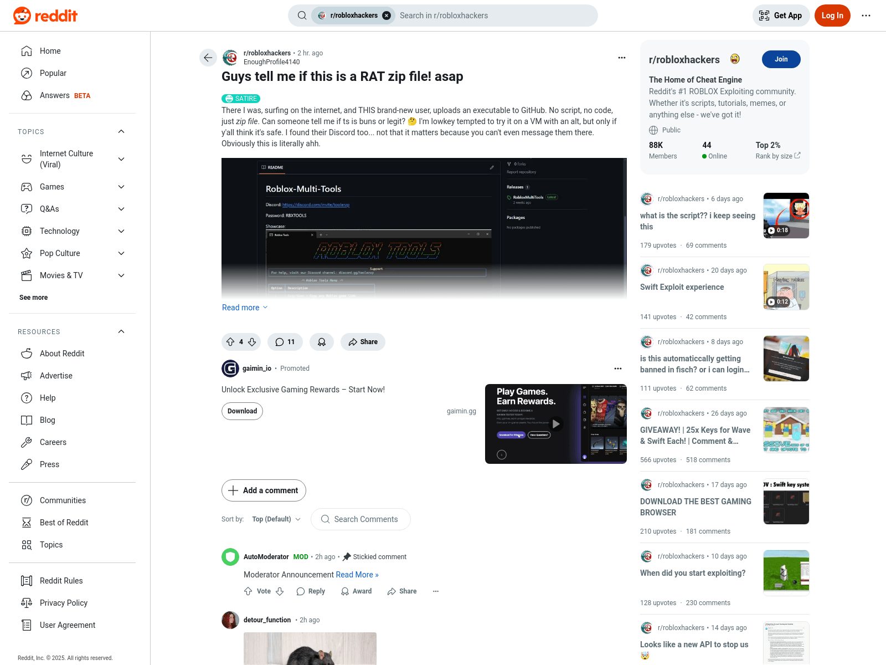The image size is (886, 665).
Task: Click See more under topics
Action: click(x=33, y=298)
